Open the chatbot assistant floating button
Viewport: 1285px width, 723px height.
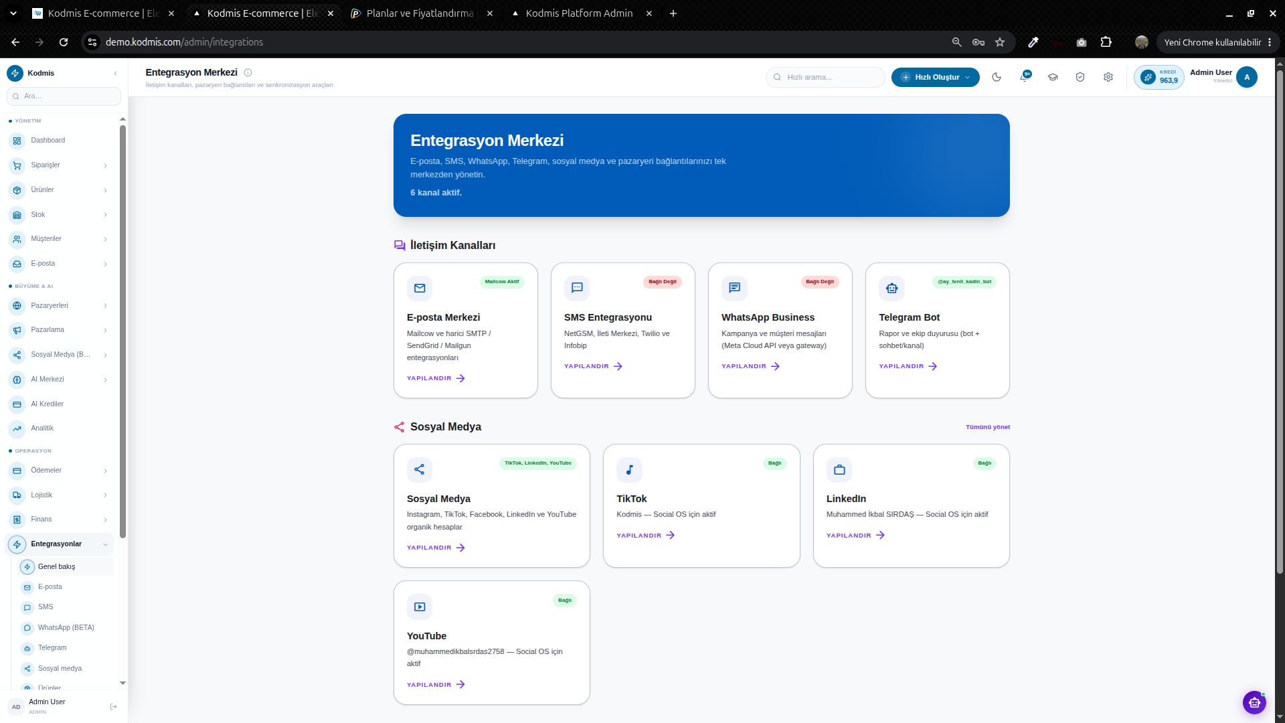[x=1254, y=702]
